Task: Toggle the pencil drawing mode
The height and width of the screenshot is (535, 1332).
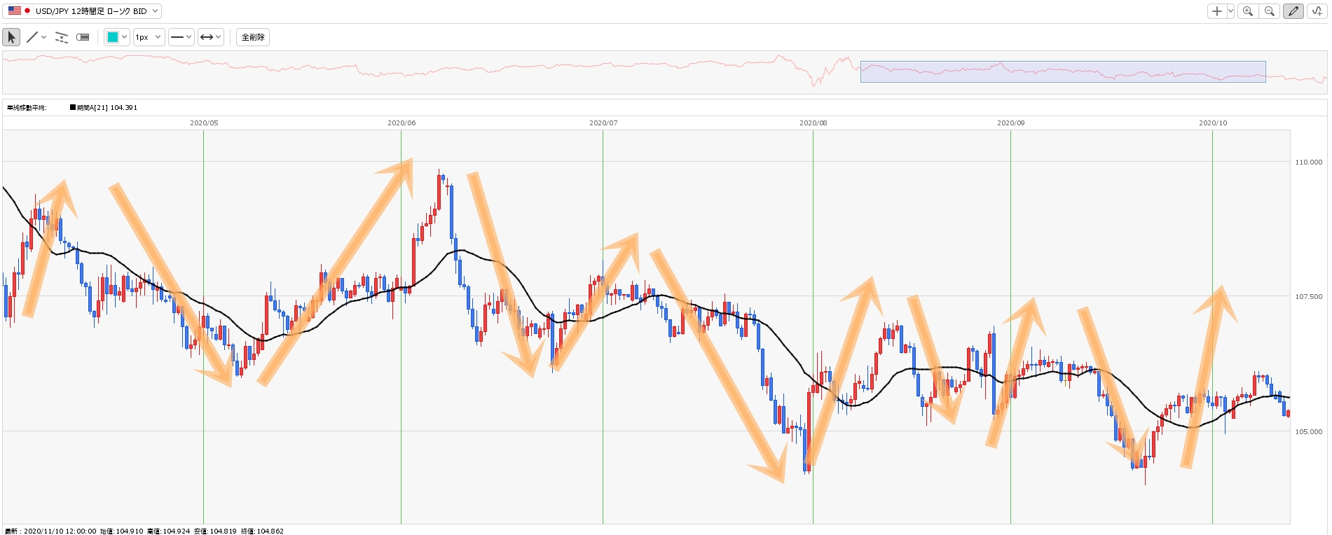Action: (1293, 11)
